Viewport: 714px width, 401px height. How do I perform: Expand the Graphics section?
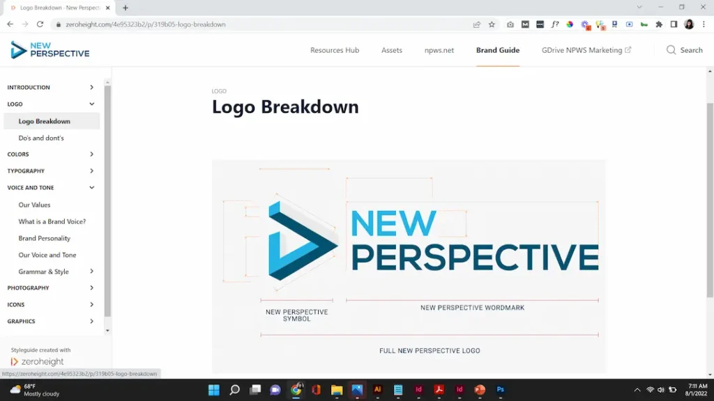91,321
